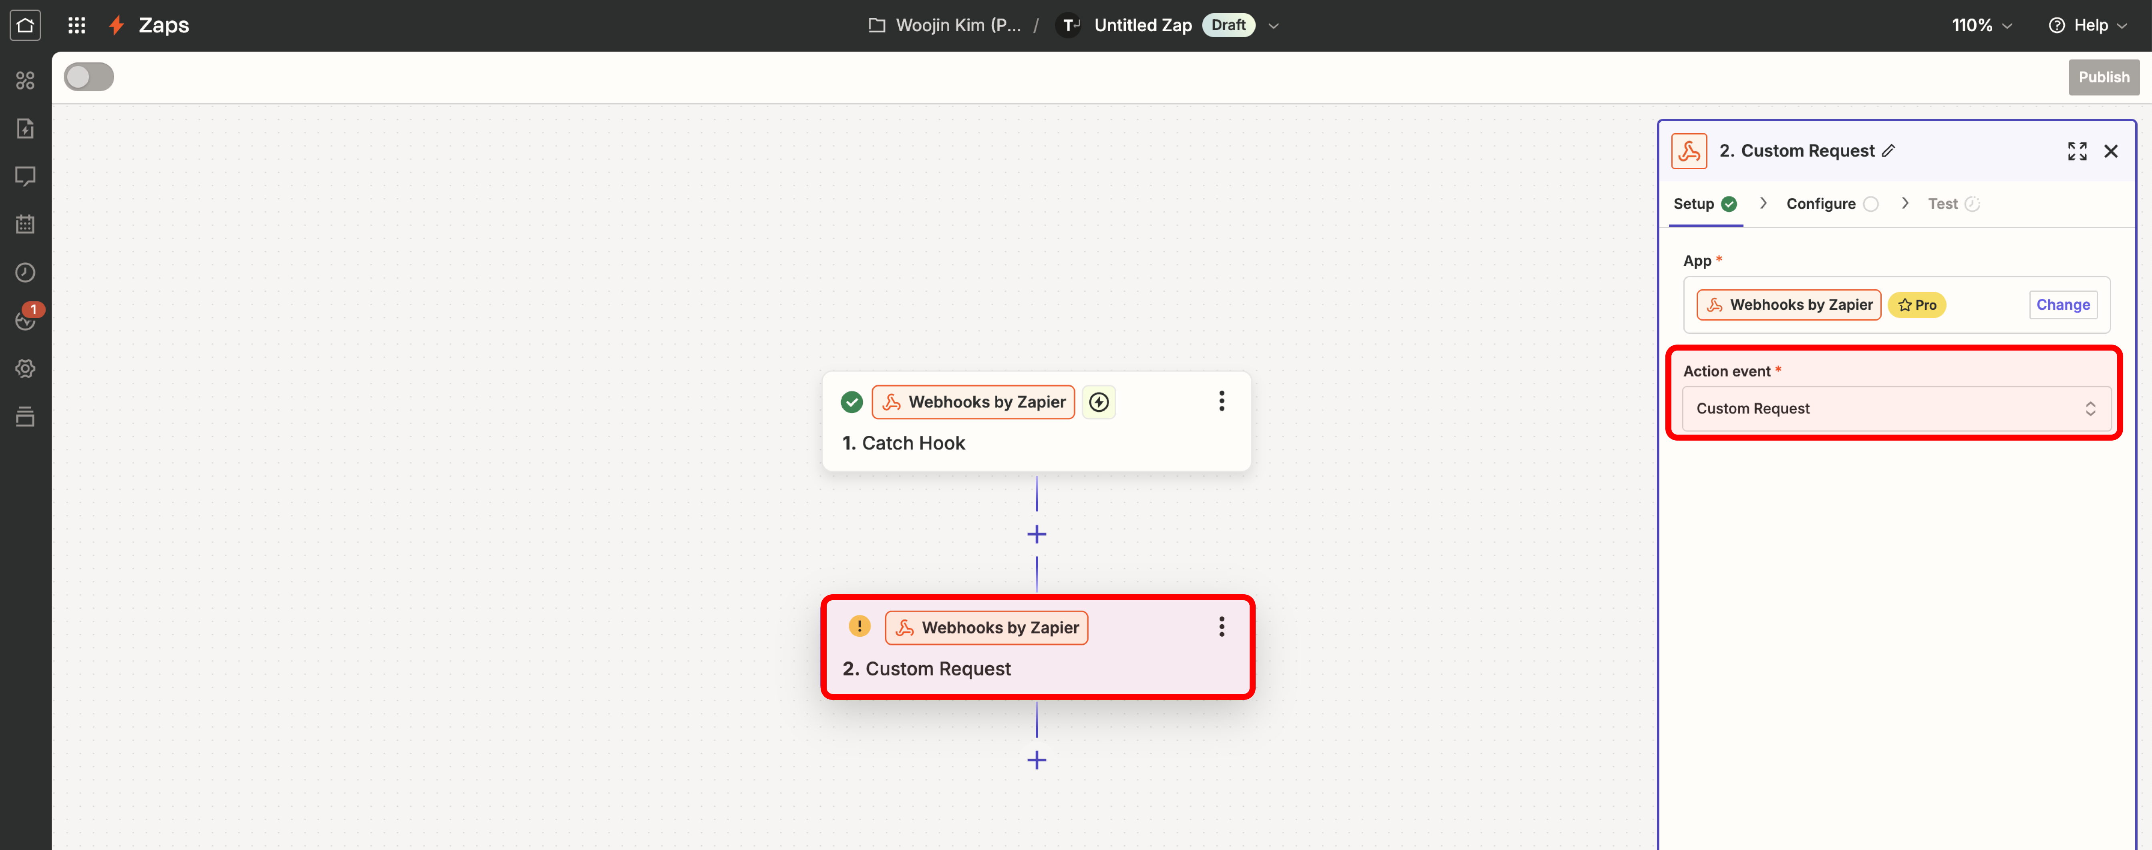Add step between the two webhooks

1036,534
